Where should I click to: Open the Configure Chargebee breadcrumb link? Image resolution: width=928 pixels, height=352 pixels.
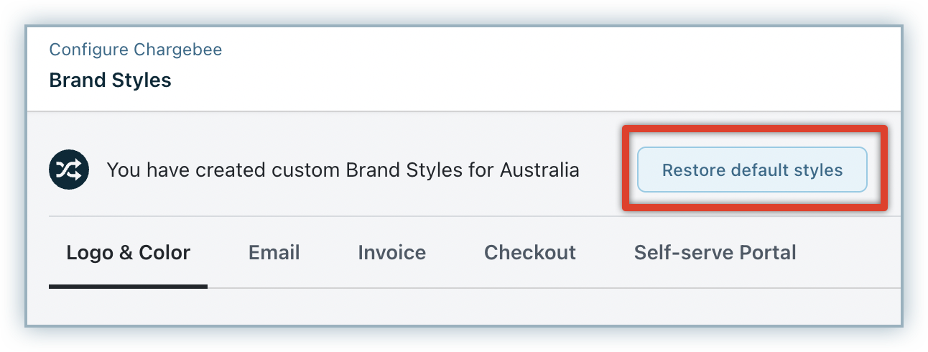pyautogui.click(x=135, y=50)
